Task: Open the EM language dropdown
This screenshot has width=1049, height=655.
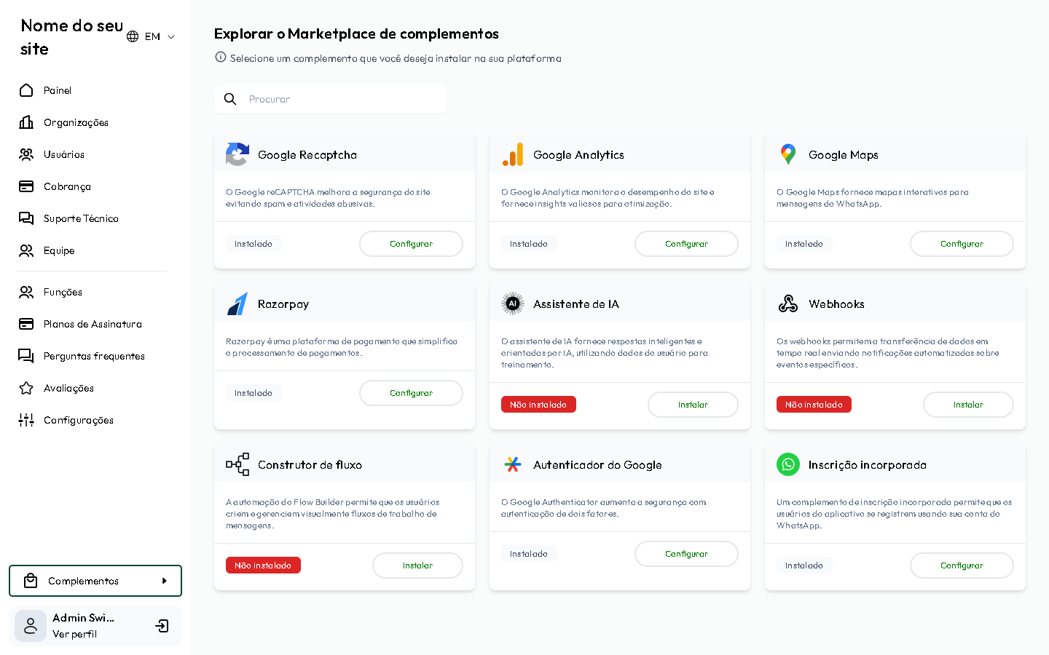Action: click(152, 36)
